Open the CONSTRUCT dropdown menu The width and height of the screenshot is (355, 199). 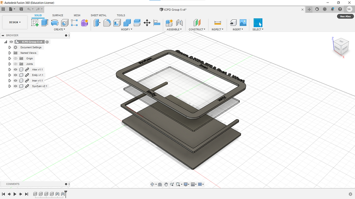[x=197, y=29]
